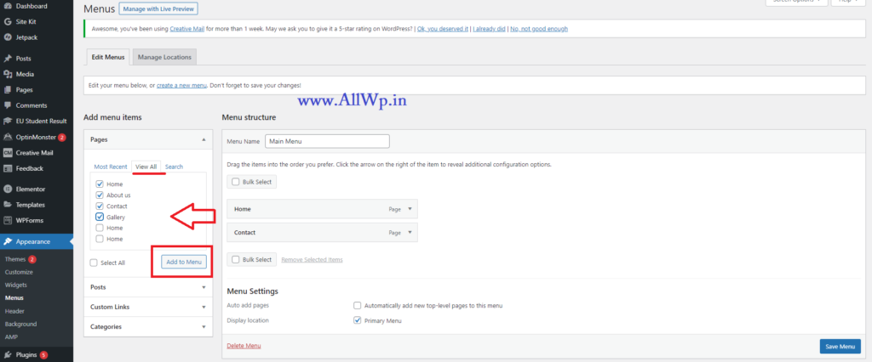The width and height of the screenshot is (872, 362).
Task: Open the Customize submenu item
Action: pos(19,272)
